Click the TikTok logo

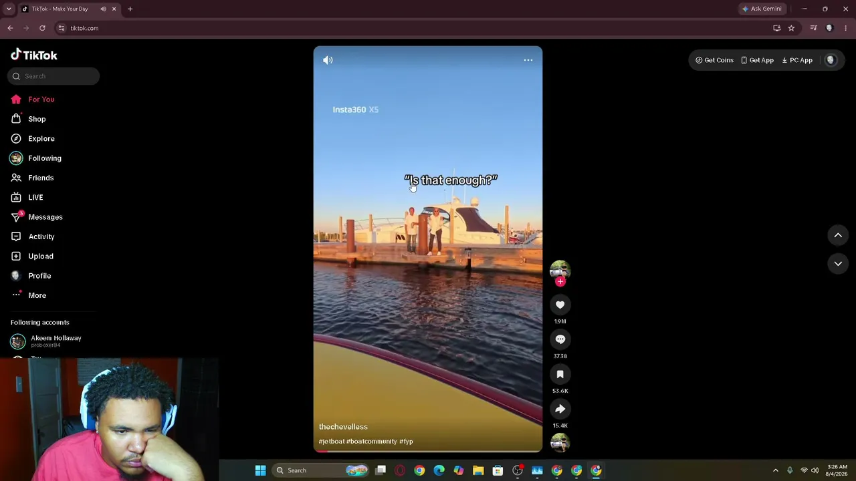[34, 55]
